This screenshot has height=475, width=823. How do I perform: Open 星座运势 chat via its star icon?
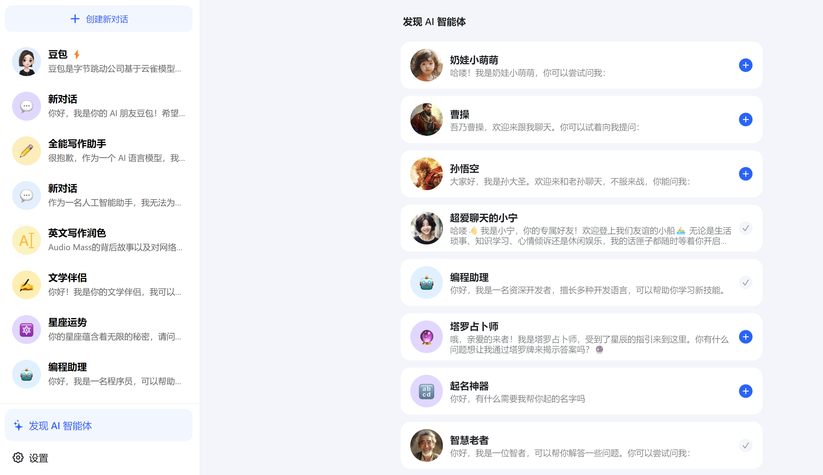click(x=27, y=330)
